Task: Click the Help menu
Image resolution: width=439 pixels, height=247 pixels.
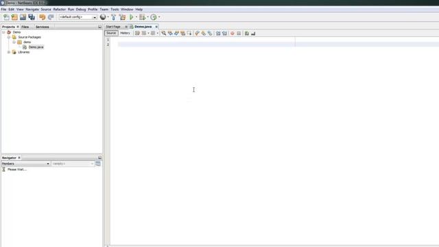Action: pyautogui.click(x=139, y=9)
